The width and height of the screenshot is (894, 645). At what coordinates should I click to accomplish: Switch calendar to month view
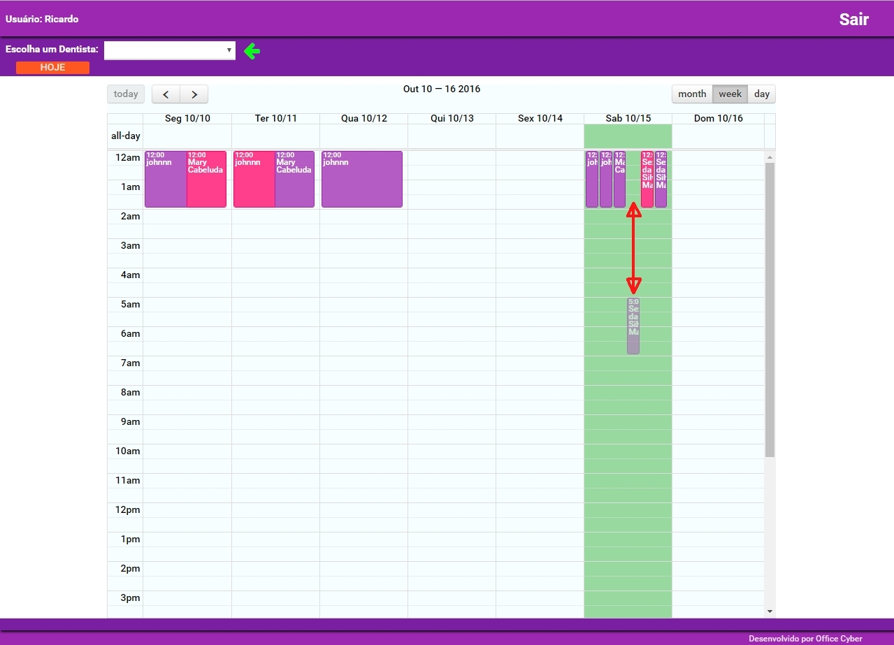692,94
